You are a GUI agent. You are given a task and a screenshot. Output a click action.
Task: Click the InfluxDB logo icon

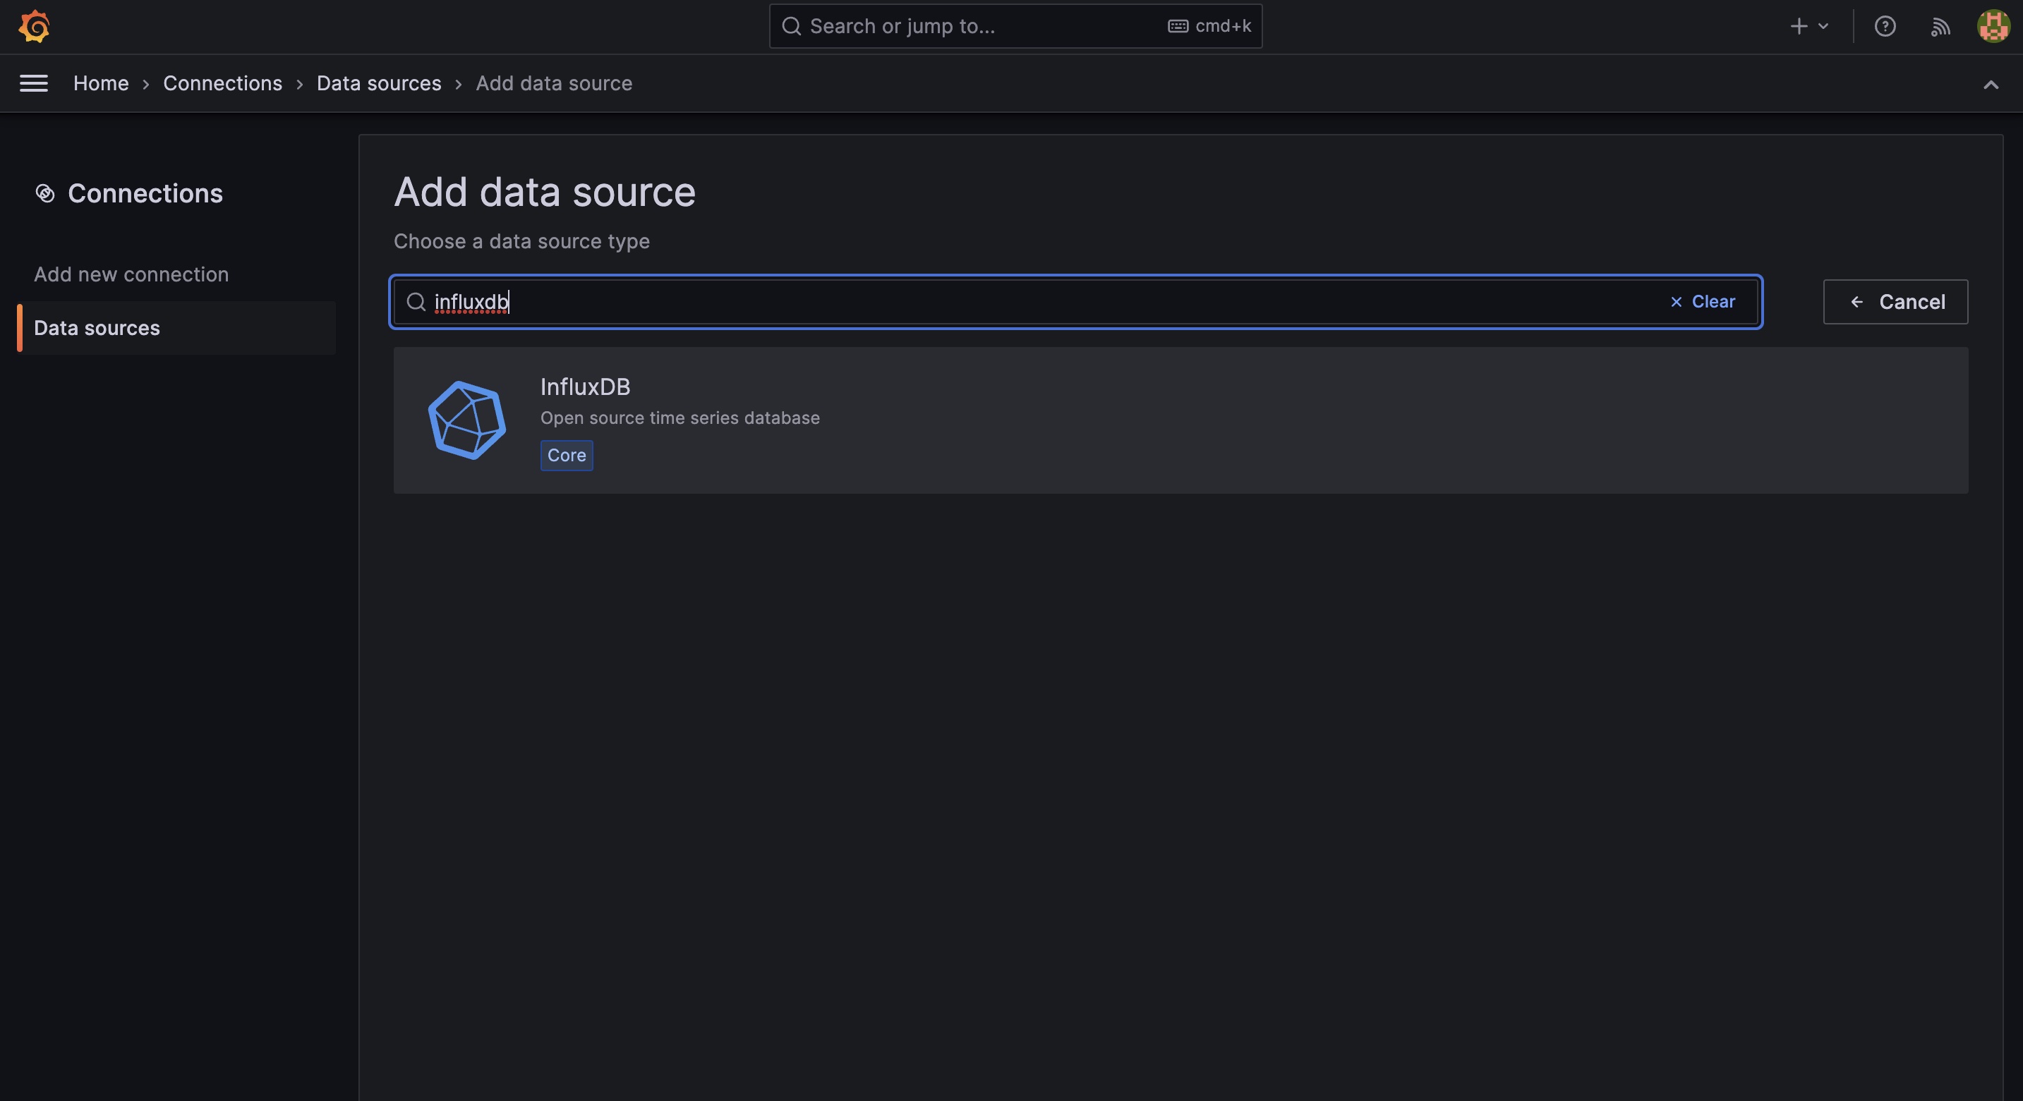coord(466,420)
